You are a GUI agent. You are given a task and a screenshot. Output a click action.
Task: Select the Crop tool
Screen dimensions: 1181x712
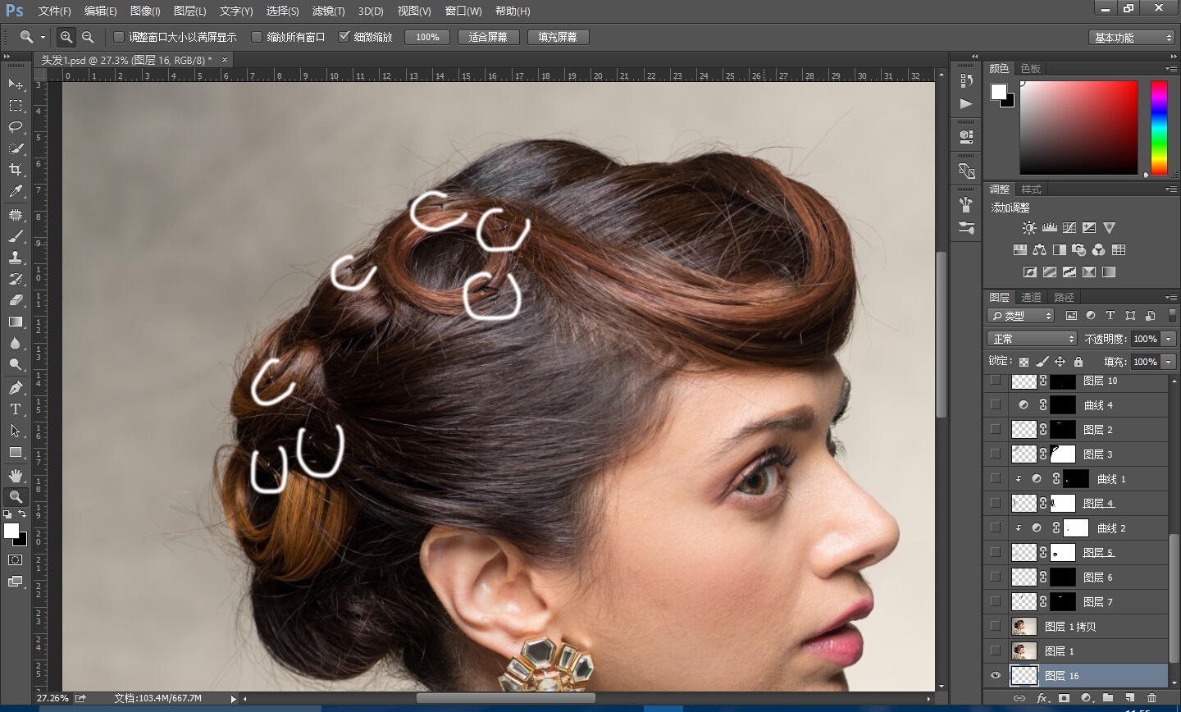coord(16,170)
